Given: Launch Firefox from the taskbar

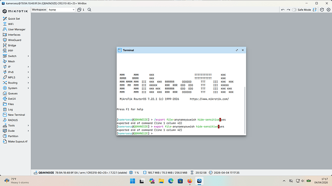Looking at the screenshot, I should tap(190, 181).
